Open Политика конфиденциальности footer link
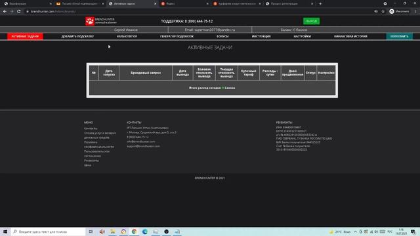 tap(99, 144)
